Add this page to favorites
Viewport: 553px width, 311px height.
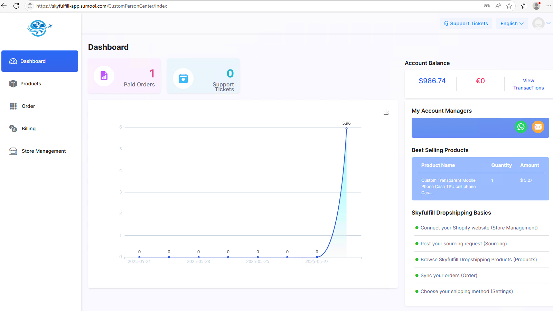[509, 6]
